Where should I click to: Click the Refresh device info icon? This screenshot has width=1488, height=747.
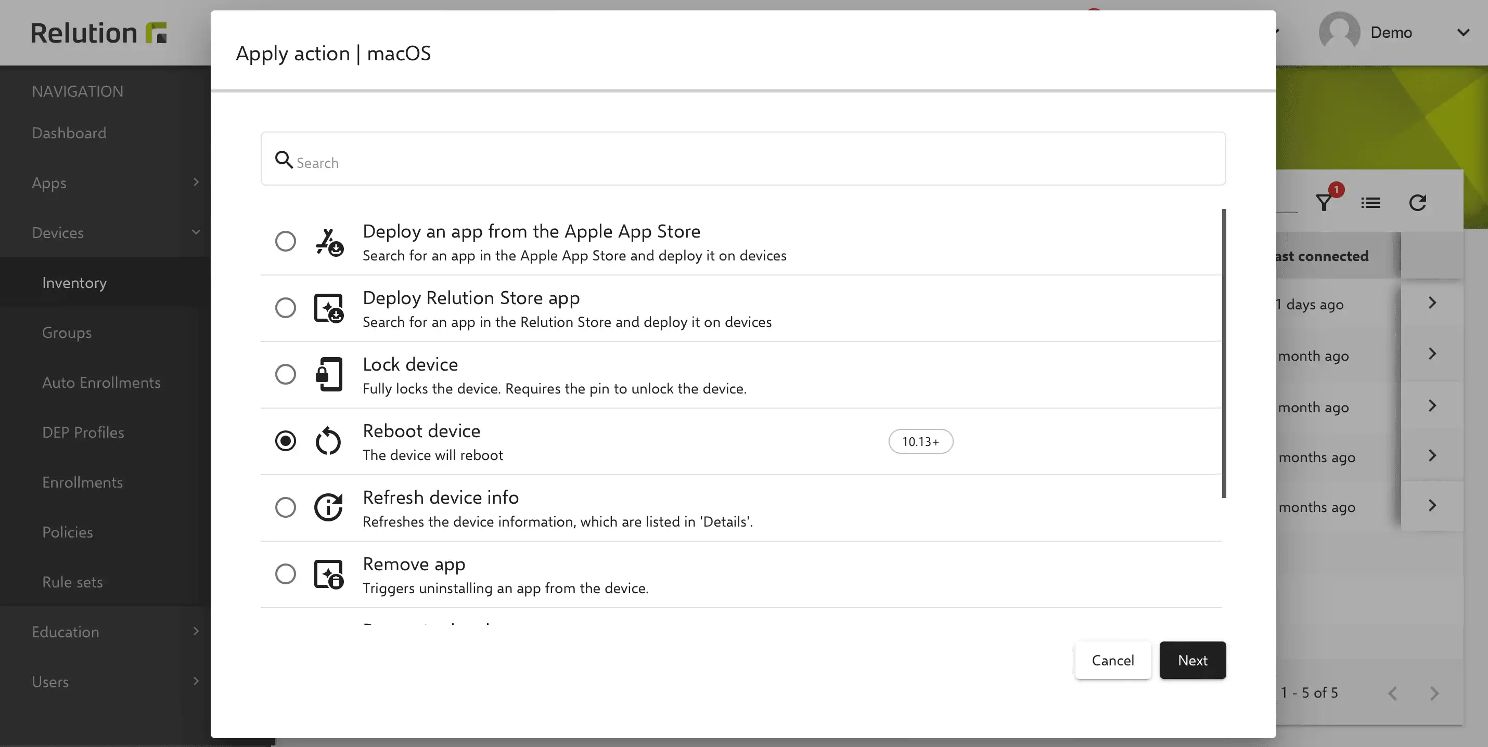tap(328, 507)
